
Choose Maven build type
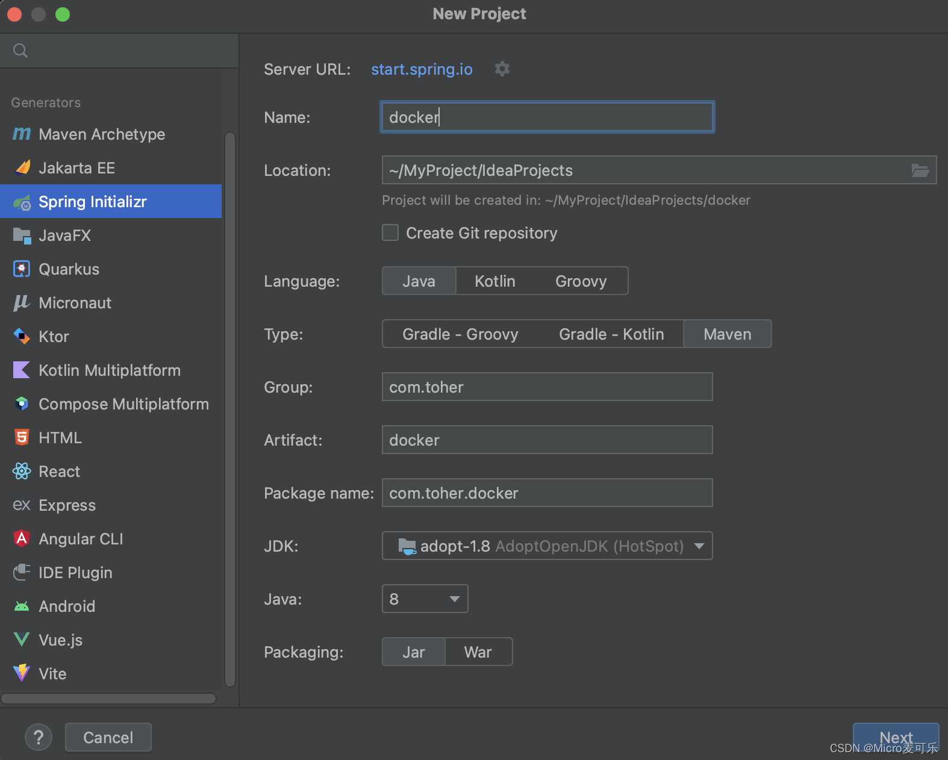[x=728, y=334]
